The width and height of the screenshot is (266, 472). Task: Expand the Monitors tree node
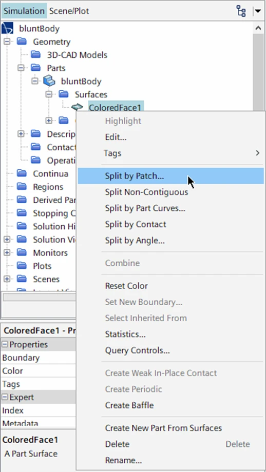coord(7,252)
